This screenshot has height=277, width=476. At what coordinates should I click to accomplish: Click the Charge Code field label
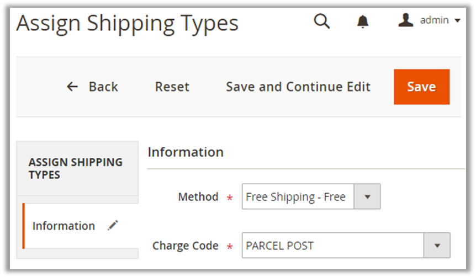[186, 246]
